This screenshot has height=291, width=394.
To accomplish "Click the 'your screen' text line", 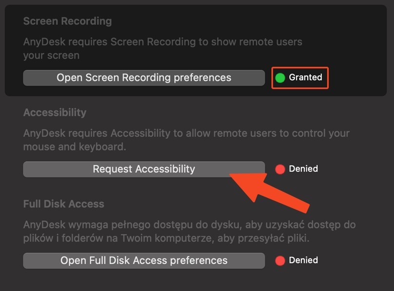I will point(51,55).
